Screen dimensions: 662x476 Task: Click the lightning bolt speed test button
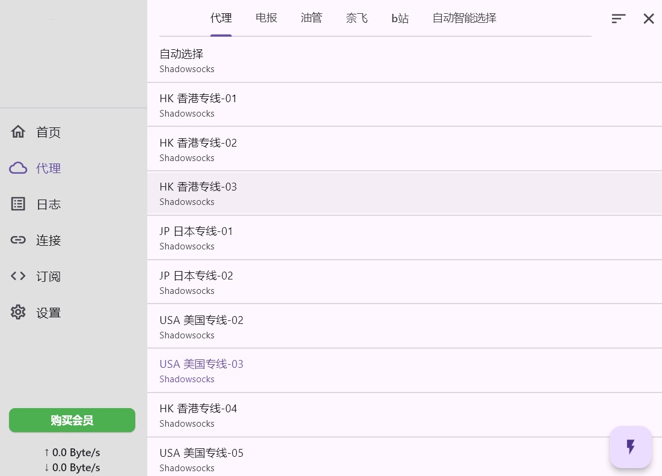[630, 447]
